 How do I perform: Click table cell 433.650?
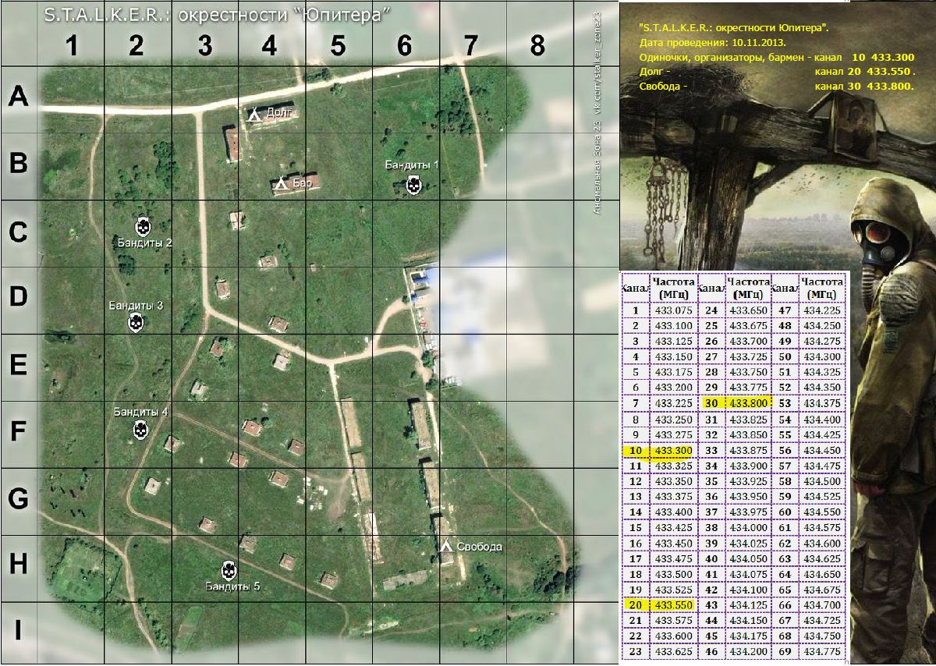point(747,310)
